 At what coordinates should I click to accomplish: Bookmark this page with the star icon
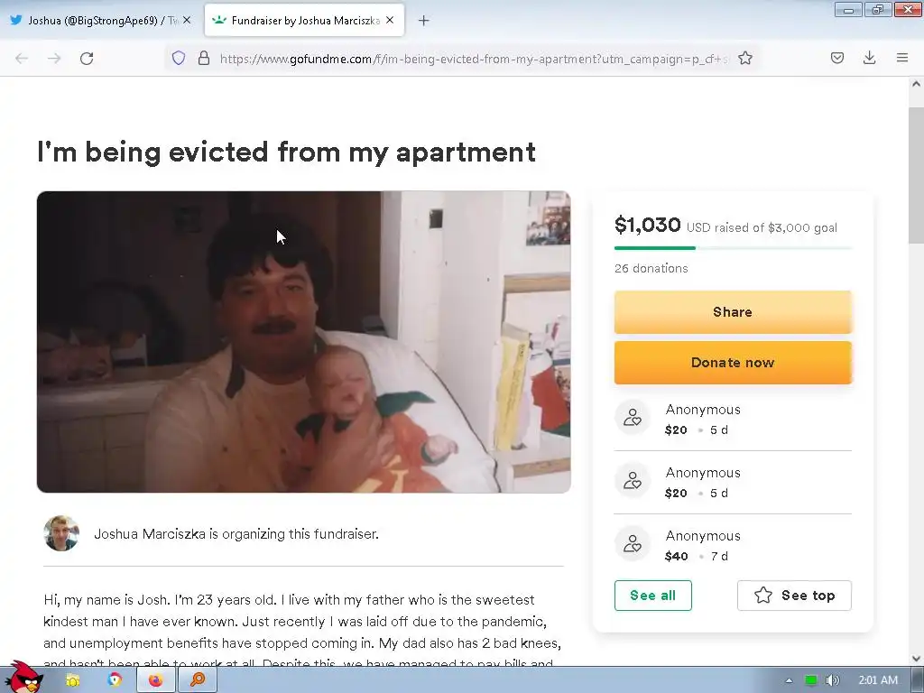tap(744, 59)
